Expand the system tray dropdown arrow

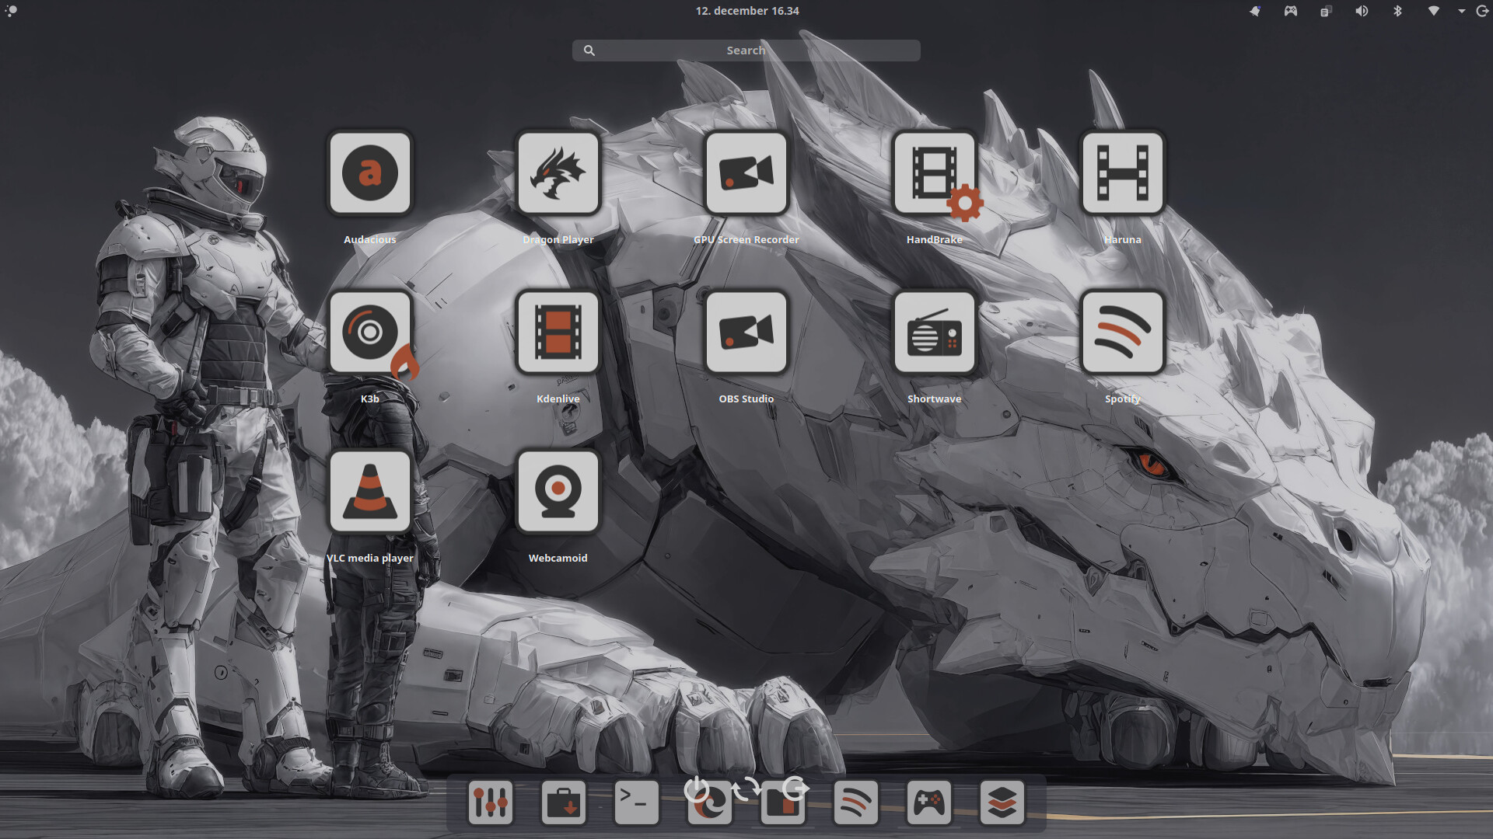pyautogui.click(x=1461, y=11)
